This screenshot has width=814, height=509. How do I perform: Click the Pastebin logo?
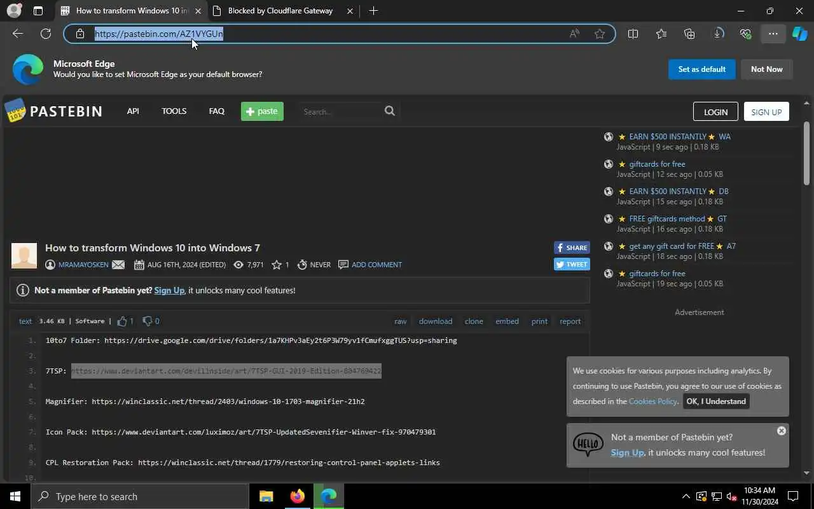point(53,111)
